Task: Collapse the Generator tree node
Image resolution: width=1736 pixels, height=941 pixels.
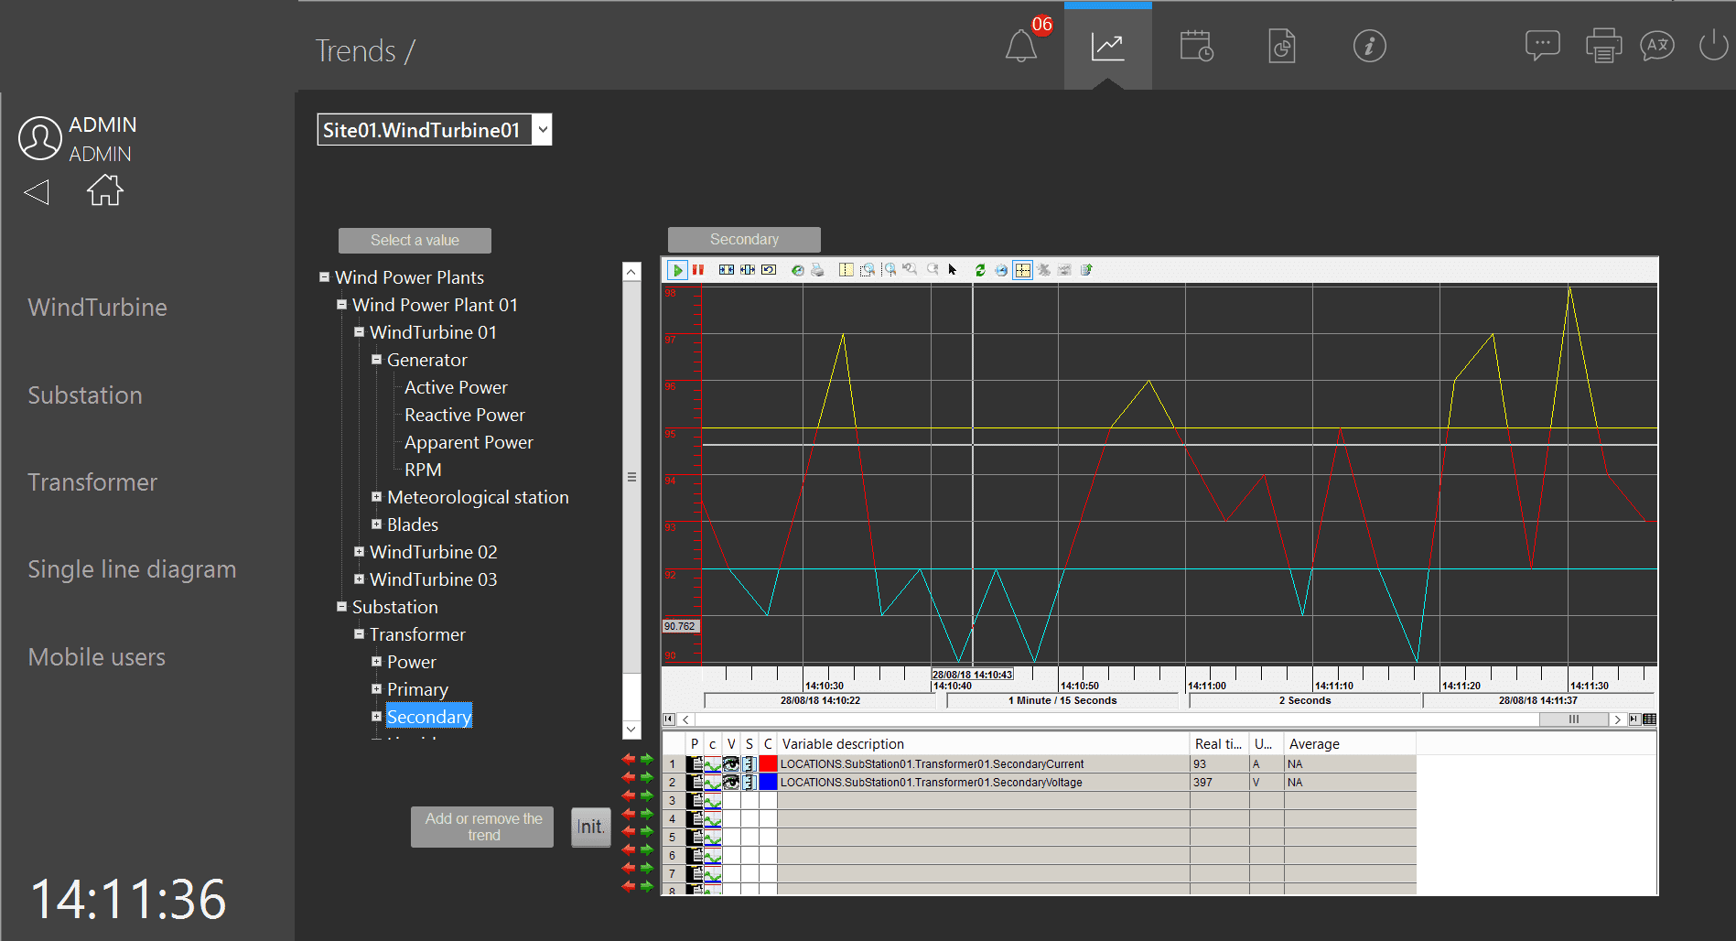Action: [x=376, y=360]
